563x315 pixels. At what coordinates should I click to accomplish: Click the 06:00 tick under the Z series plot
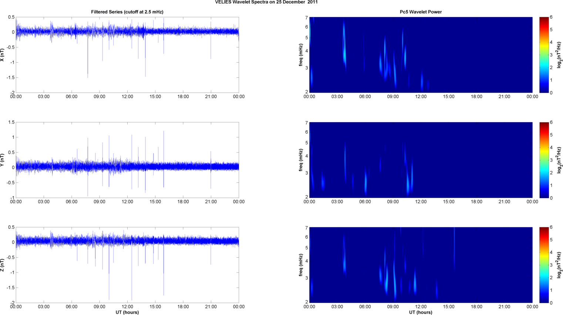(x=71, y=307)
